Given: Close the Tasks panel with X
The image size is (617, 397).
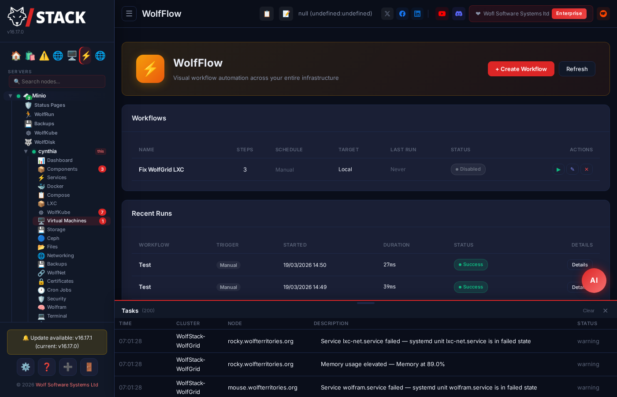Looking at the screenshot, I should pyautogui.click(x=606, y=311).
